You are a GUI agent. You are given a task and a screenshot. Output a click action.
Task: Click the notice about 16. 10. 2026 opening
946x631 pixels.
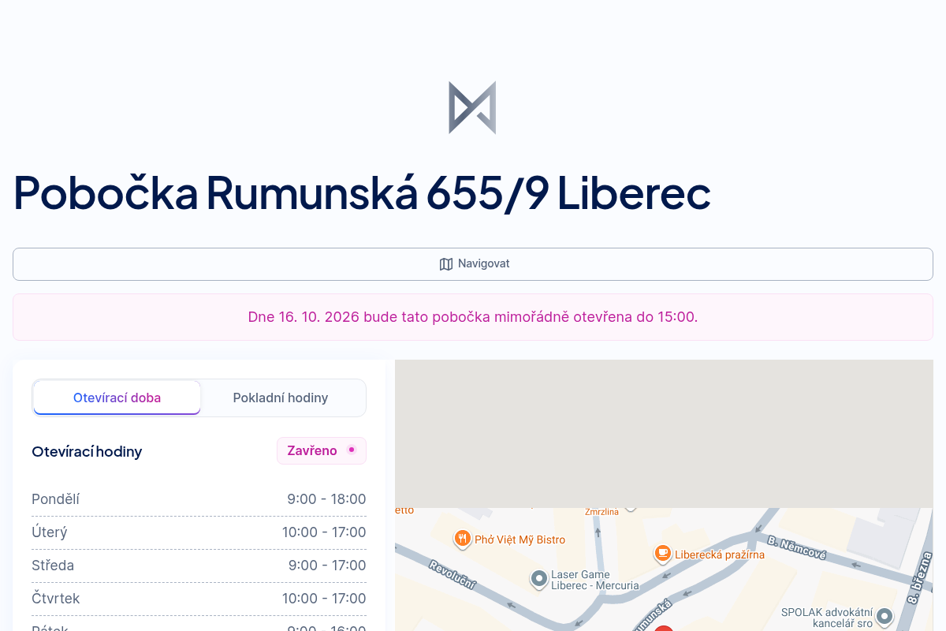click(x=473, y=317)
